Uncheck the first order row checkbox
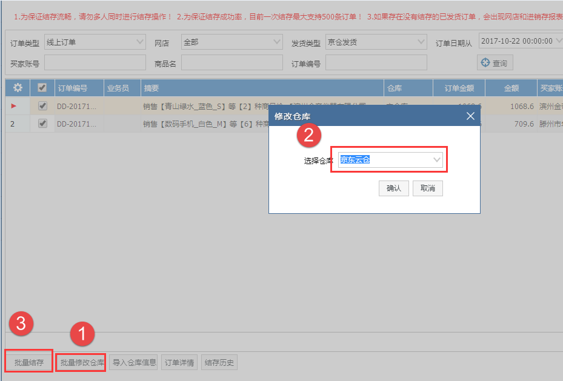This screenshot has width=563, height=381. pos(42,106)
